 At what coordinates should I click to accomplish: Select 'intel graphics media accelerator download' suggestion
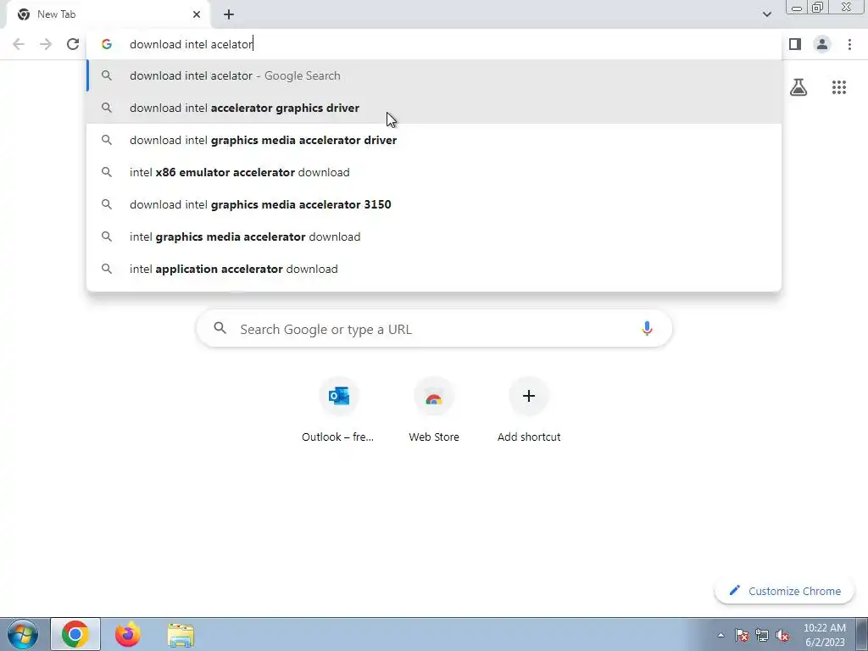pyautogui.click(x=434, y=236)
